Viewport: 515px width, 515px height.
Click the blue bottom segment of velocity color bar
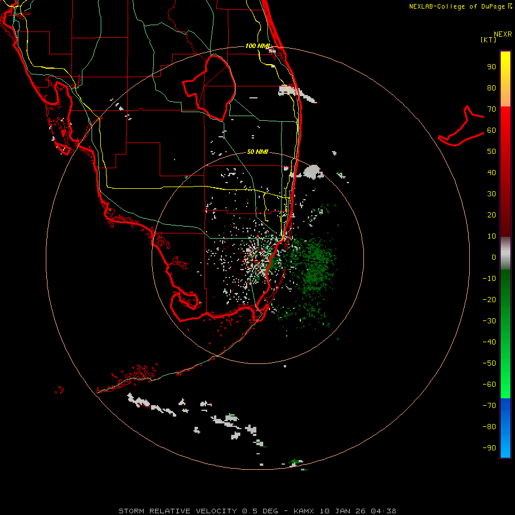pos(505,428)
